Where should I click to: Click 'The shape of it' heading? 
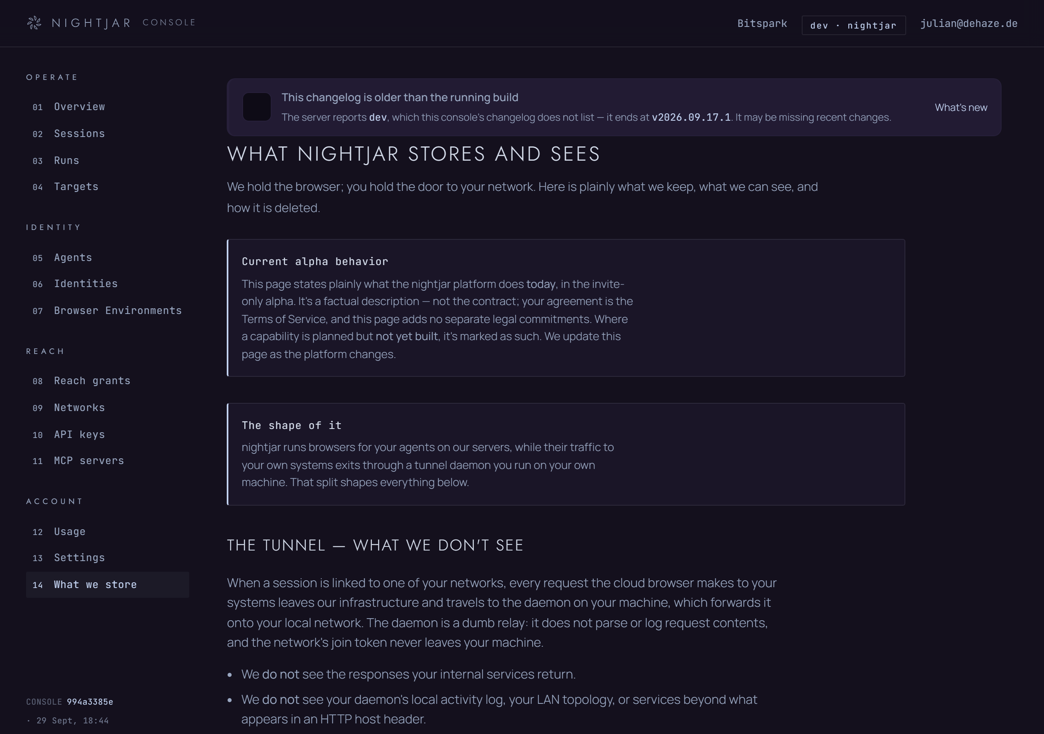[292, 426]
